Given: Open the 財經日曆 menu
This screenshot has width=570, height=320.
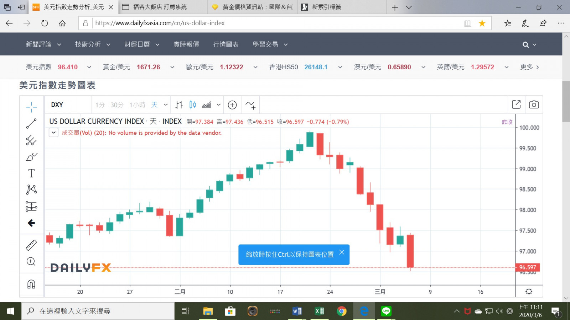Looking at the screenshot, I should coord(142,44).
